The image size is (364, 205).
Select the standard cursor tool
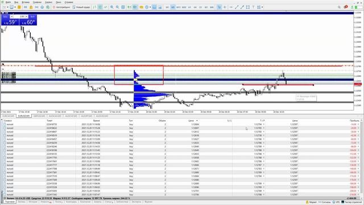[x=219, y=7]
